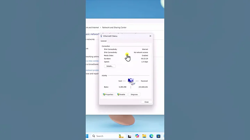Click the Ethernet0 Status title icon
The image size is (250, 140).
point(101,36)
